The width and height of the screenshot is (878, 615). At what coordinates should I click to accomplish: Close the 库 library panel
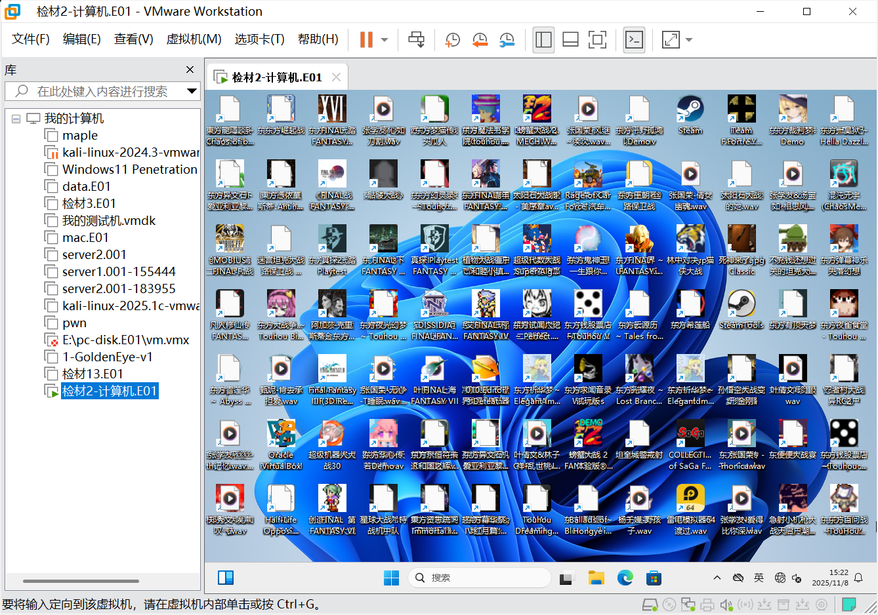[x=190, y=69]
